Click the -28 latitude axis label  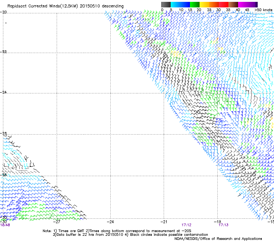click(3, 175)
